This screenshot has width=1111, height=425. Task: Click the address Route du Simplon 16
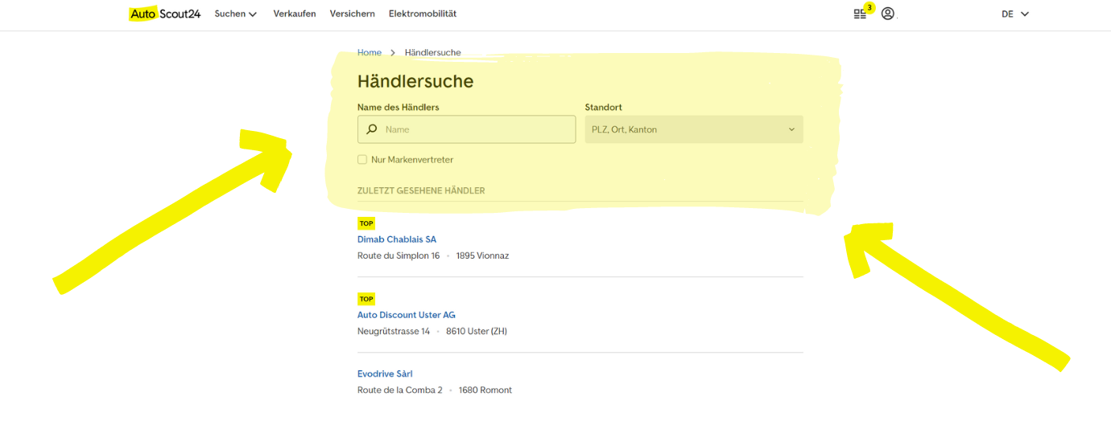(x=399, y=256)
